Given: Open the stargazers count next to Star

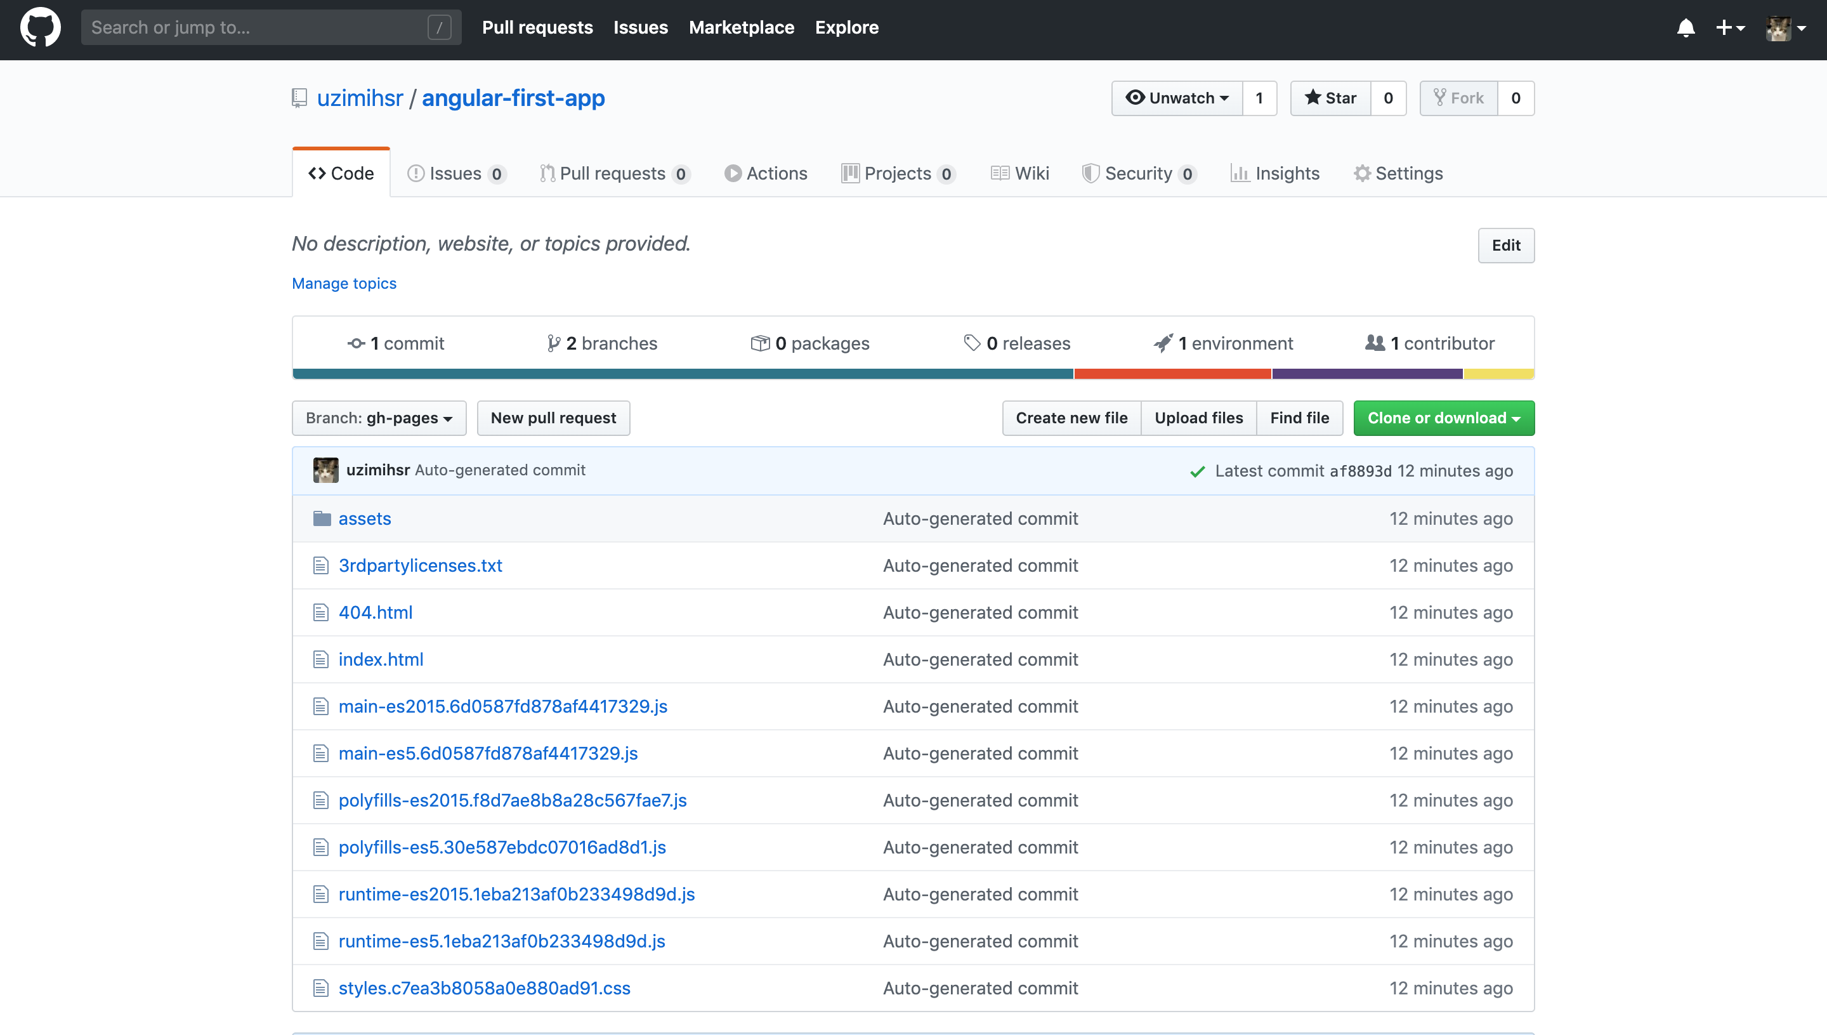Looking at the screenshot, I should point(1388,98).
